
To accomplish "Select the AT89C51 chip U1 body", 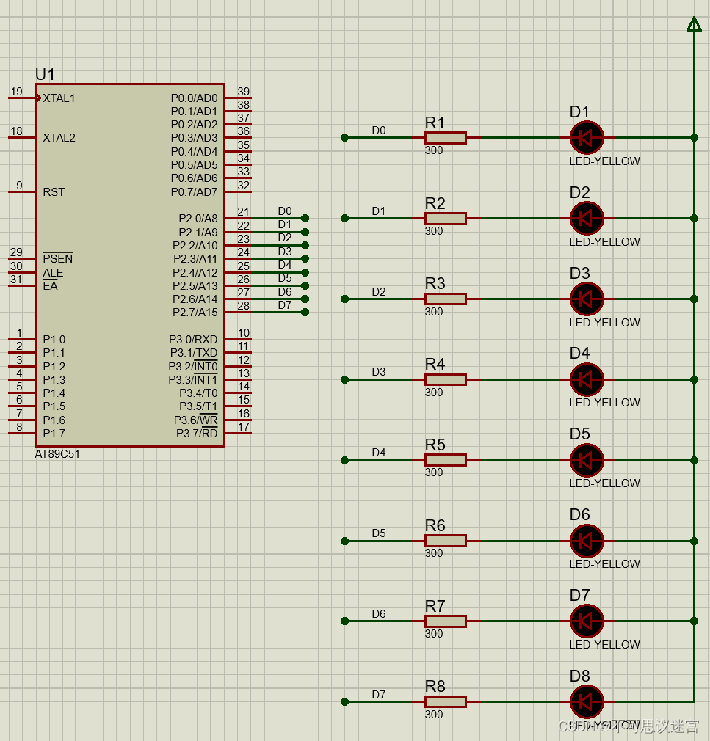I will (130, 265).
